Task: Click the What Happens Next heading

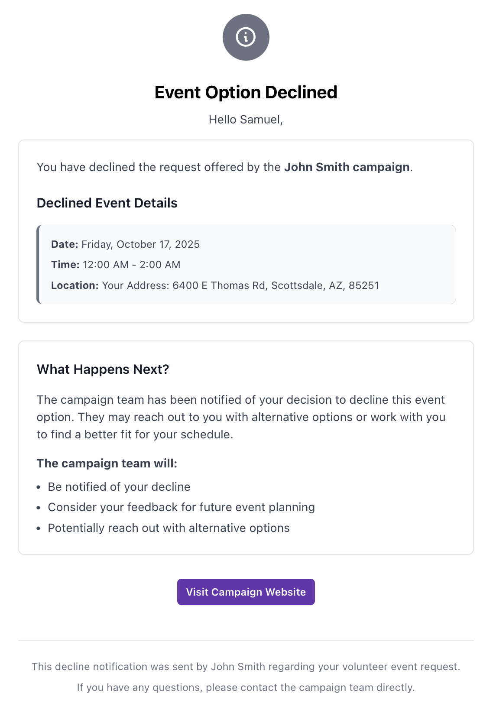Action: pyautogui.click(x=103, y=369)
